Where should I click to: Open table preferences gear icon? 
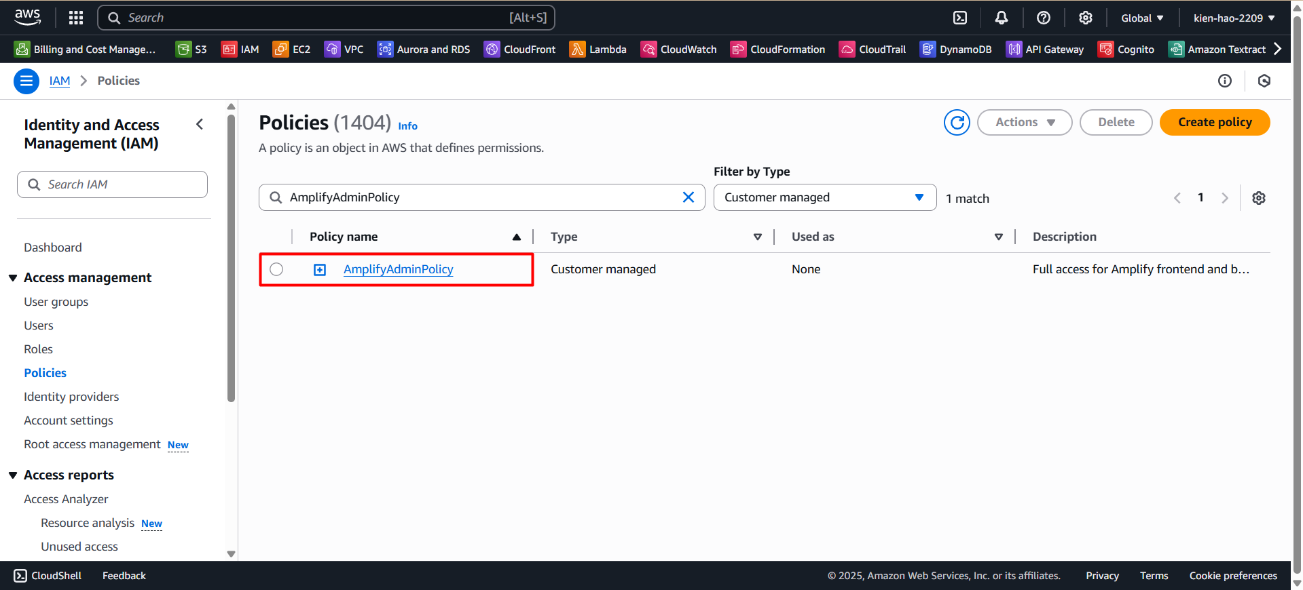coord(1258,198)
